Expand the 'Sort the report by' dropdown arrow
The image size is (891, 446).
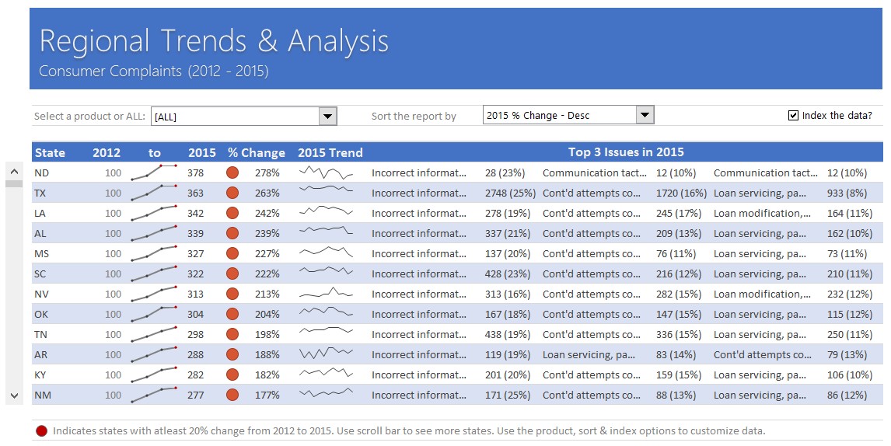point(645,116)
